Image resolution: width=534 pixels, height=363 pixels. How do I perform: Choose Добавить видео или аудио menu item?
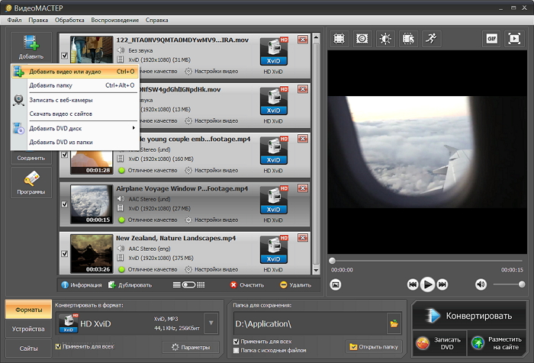coord(75,72)
